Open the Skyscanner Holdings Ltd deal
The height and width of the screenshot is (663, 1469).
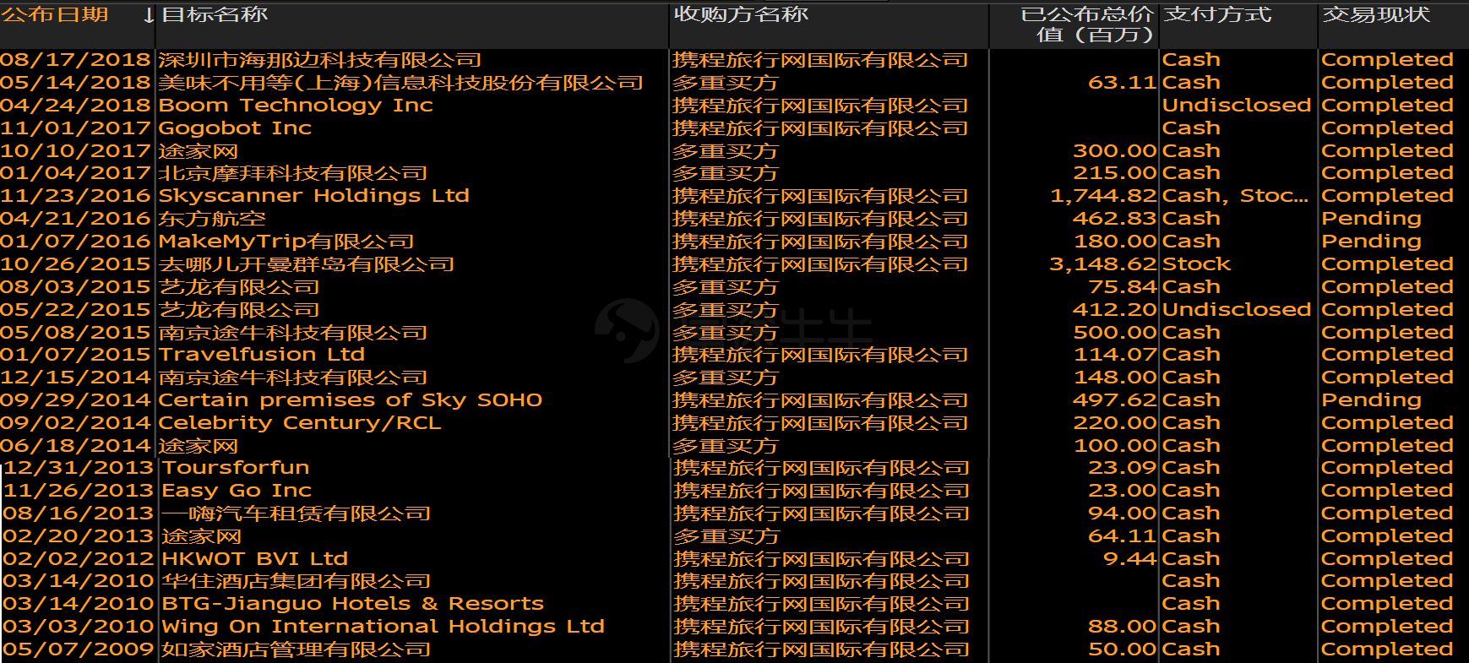[313, 196]
